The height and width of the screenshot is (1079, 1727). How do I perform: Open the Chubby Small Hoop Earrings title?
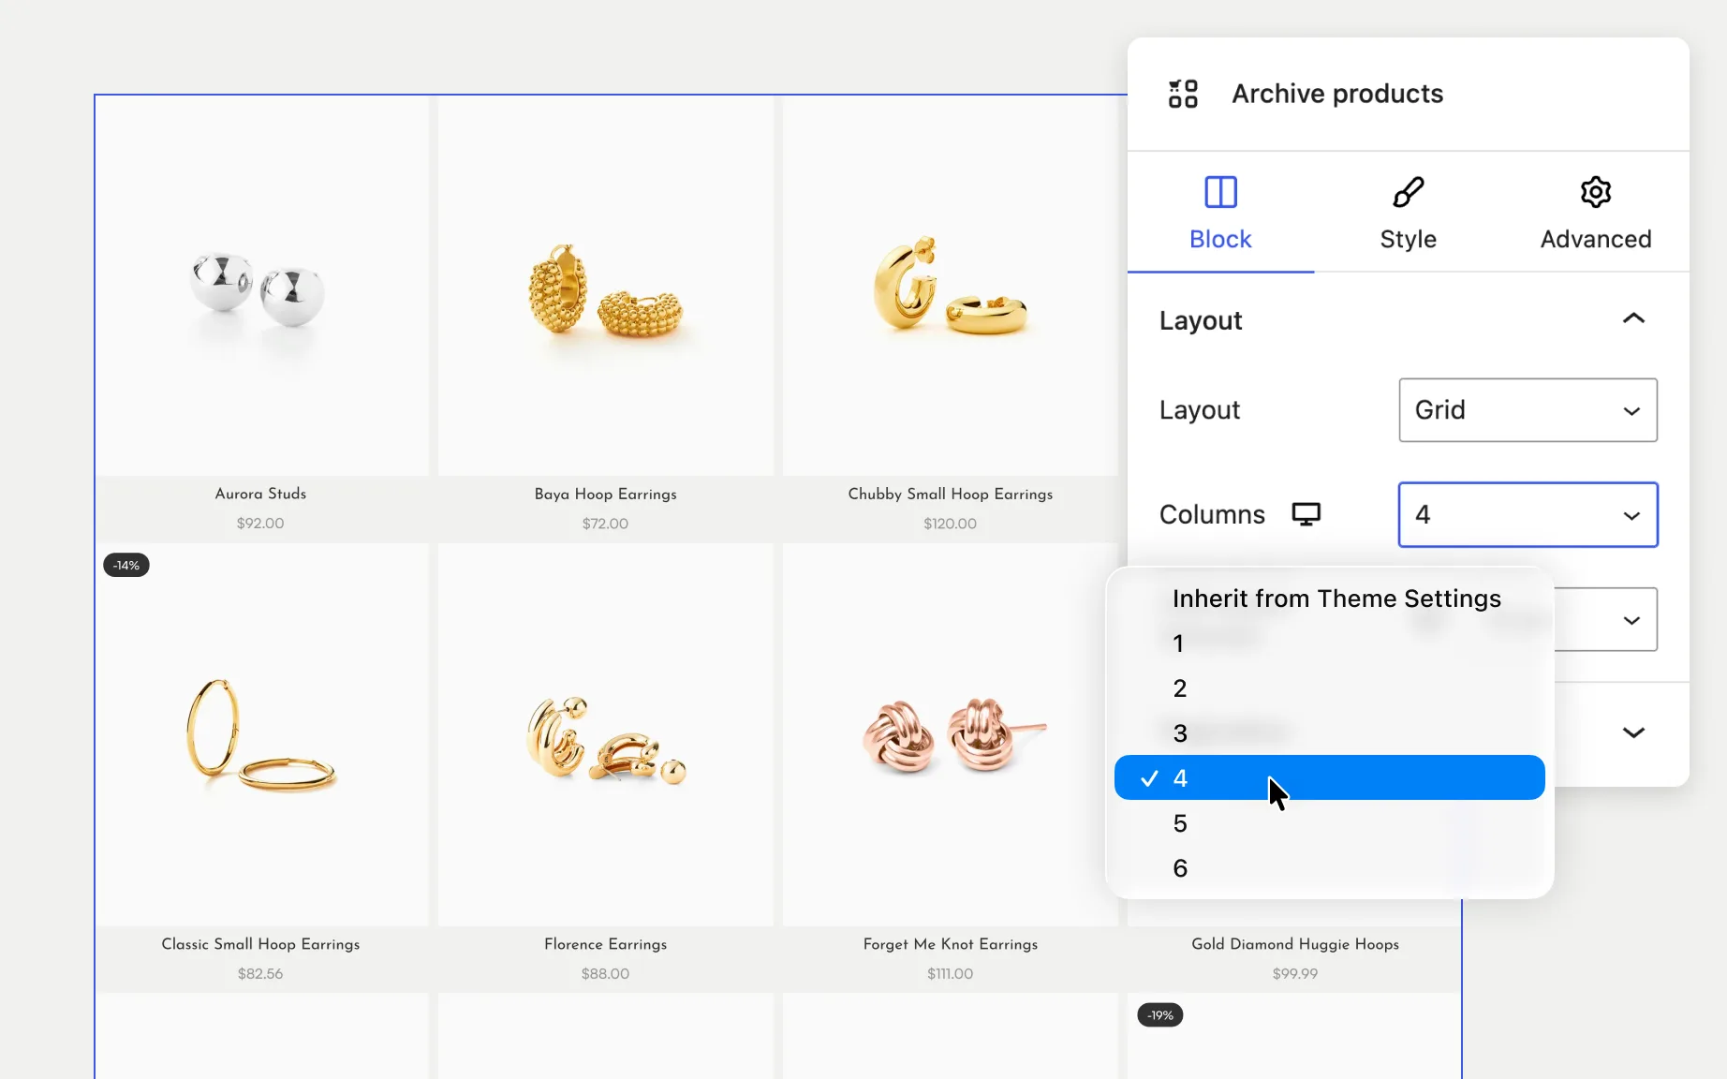[951, 494]
